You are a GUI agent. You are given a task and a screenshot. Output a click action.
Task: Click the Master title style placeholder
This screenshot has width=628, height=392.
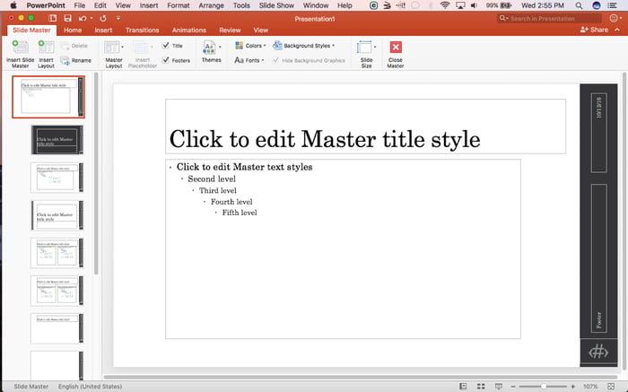365,126
